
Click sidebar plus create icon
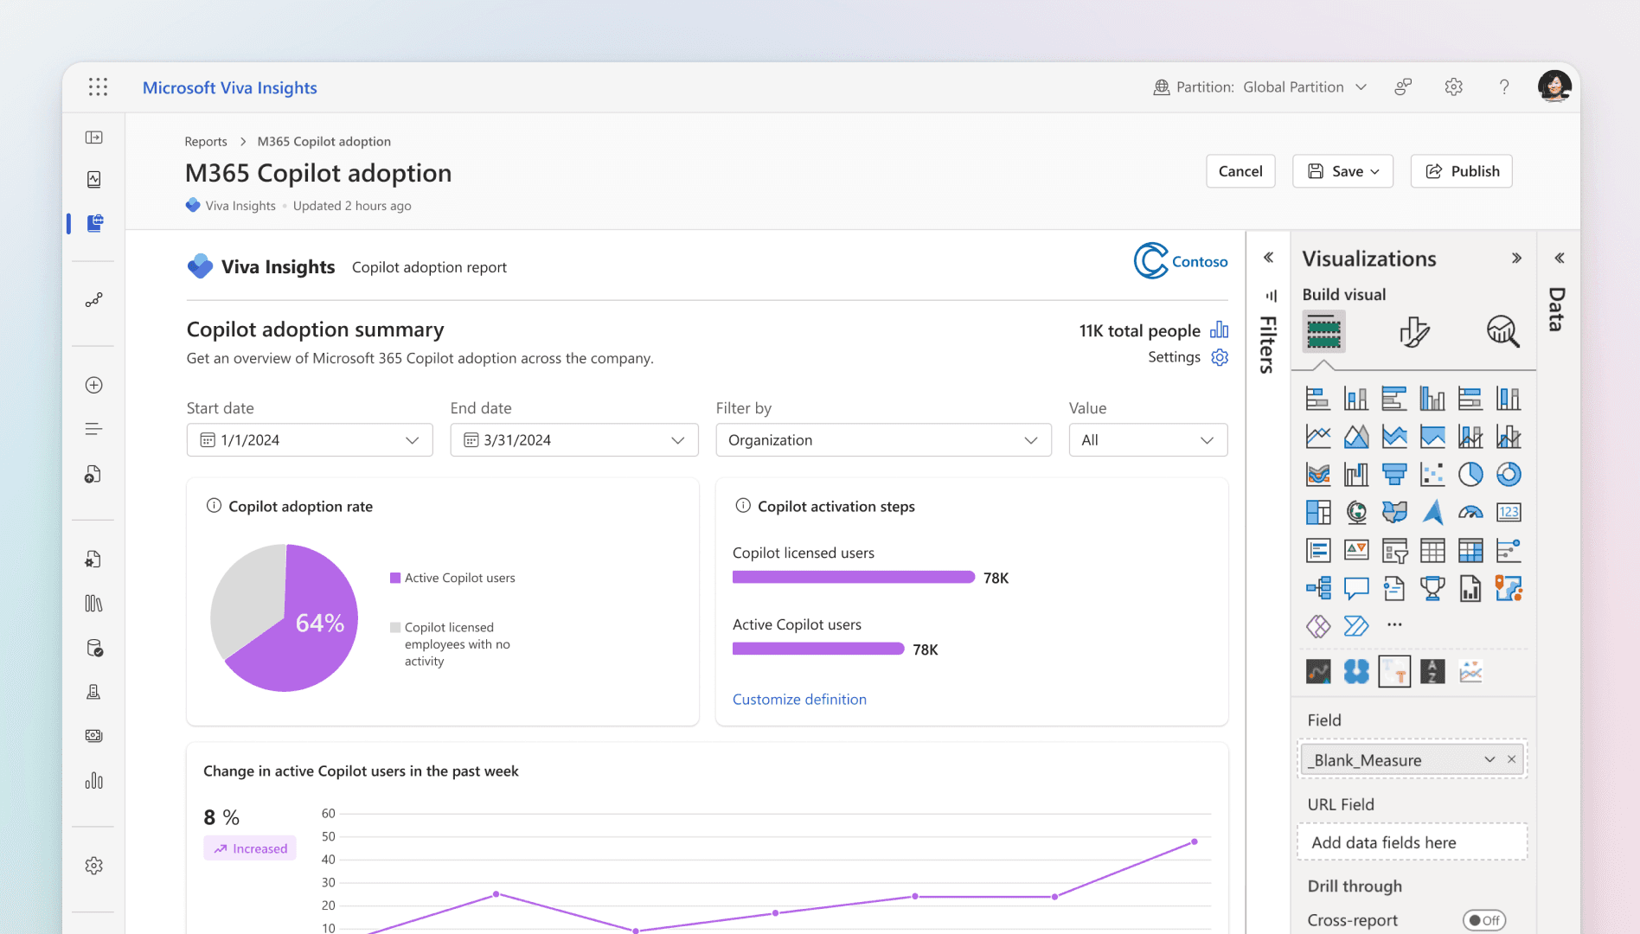[94, 385]
